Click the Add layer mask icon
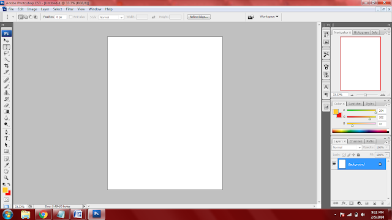 351,204
